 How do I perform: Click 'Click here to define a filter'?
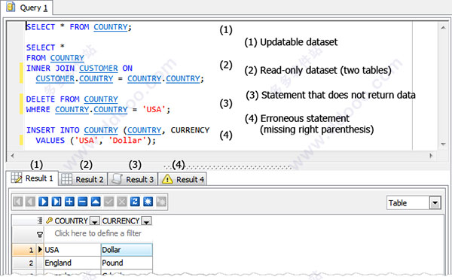(x=98, y=233)
